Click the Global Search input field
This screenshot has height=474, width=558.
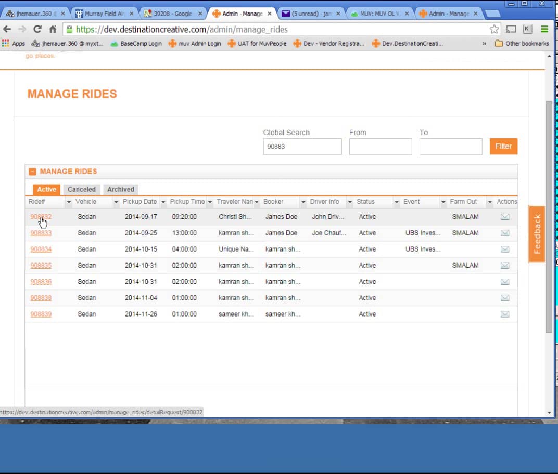[302, 147]
